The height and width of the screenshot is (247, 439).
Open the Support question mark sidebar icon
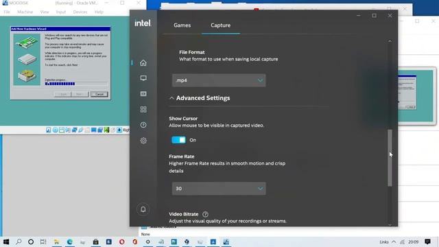point(143,125)
